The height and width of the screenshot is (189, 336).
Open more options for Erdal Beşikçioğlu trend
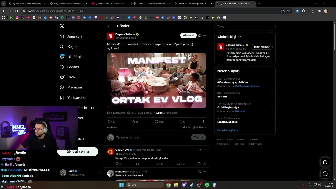tap(271, 104)
